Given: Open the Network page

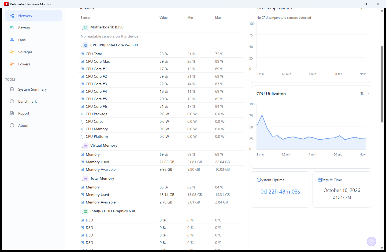Looking at the screenshot, I should coord(34,16).
